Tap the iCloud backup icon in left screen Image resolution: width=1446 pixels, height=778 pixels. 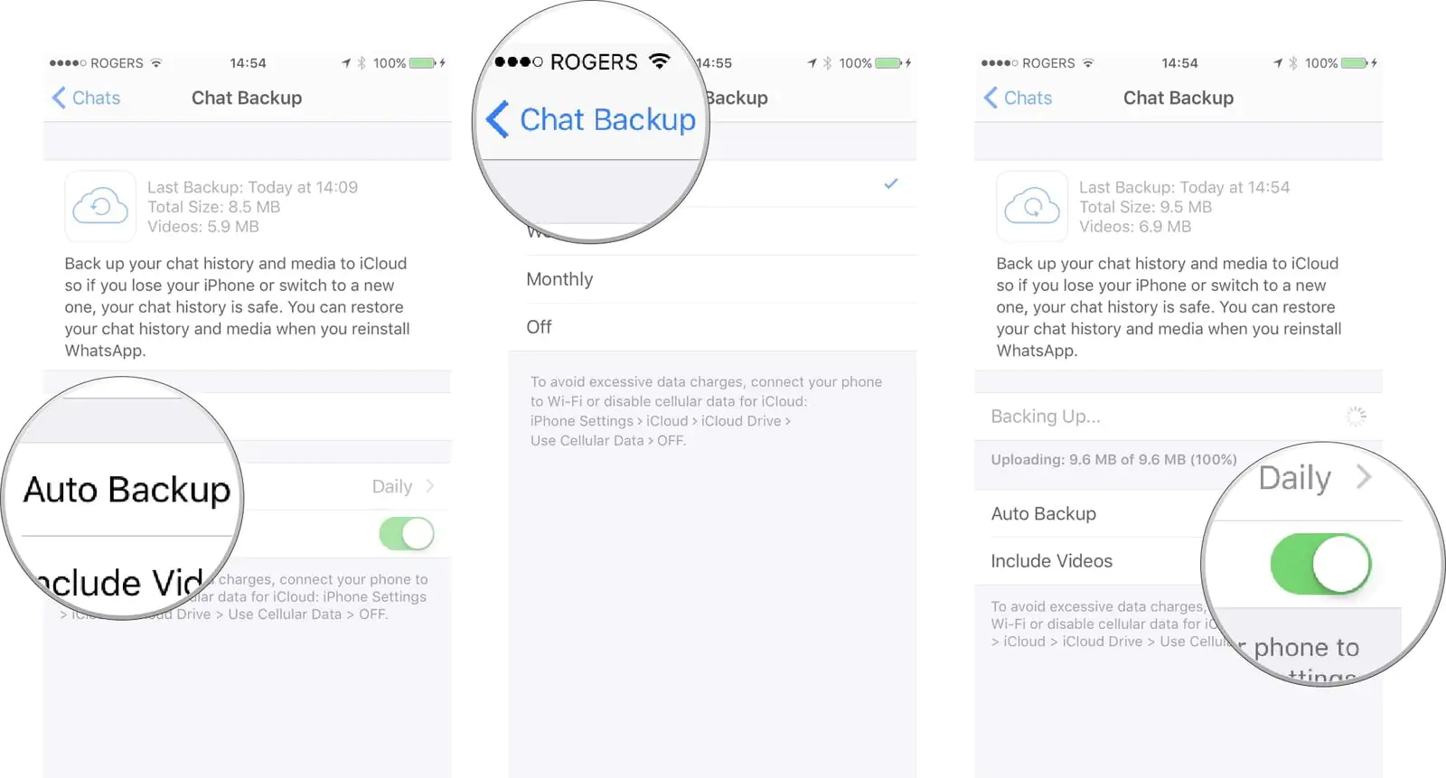[100, 206]
